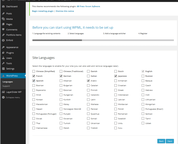Check the Polish language checkbox
Screen dimensions: 178x144
[x=116, y=109]
